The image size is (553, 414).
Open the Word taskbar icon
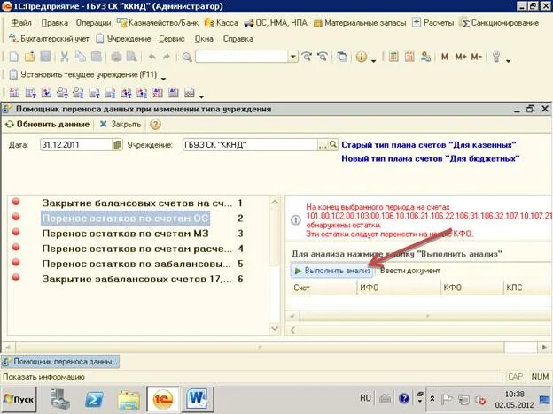tap(197, 400)
